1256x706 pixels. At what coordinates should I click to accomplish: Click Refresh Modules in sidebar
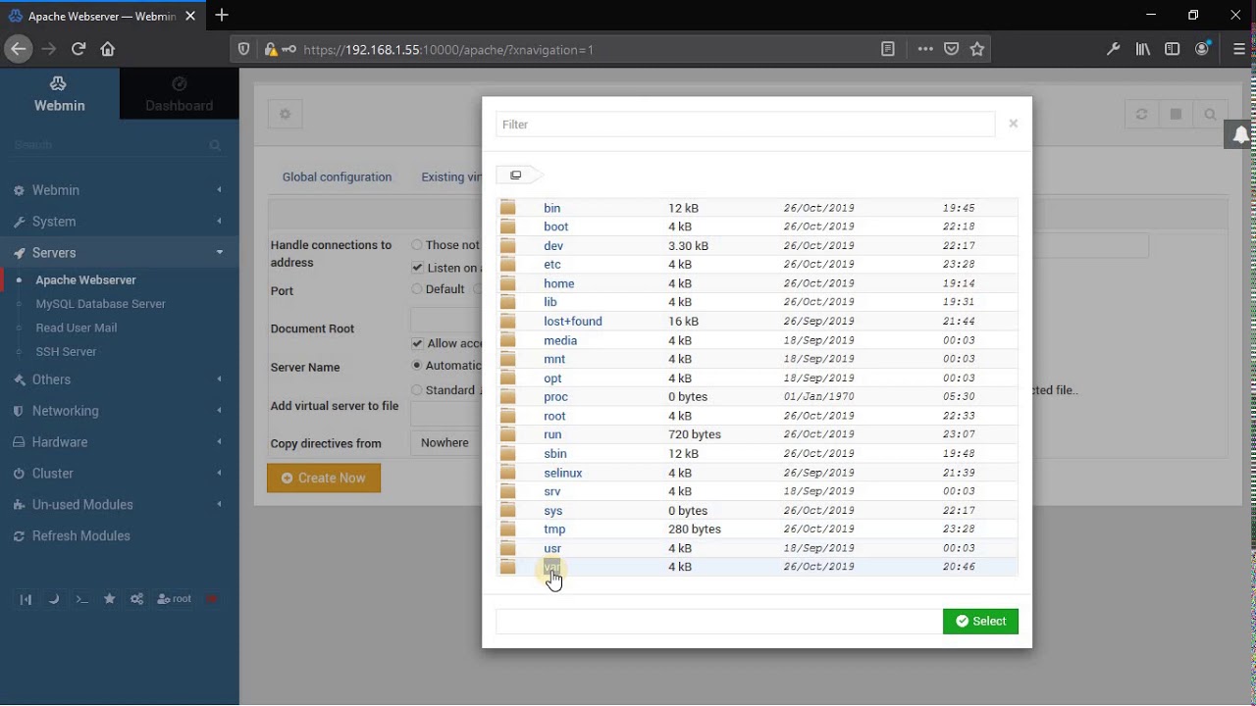80,536
